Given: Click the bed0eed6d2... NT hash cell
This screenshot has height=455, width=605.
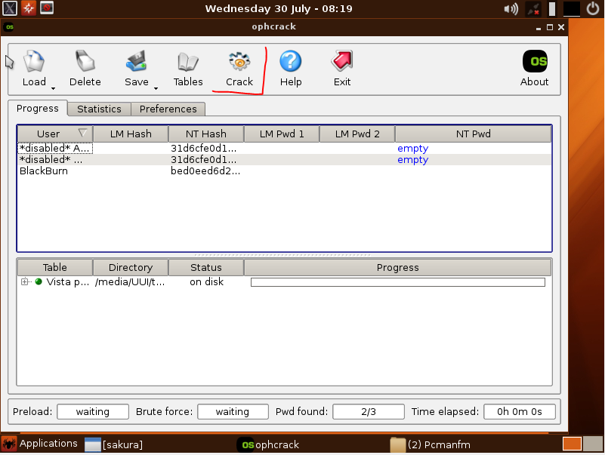Looking at the screenshot, I should coord(205,171).
